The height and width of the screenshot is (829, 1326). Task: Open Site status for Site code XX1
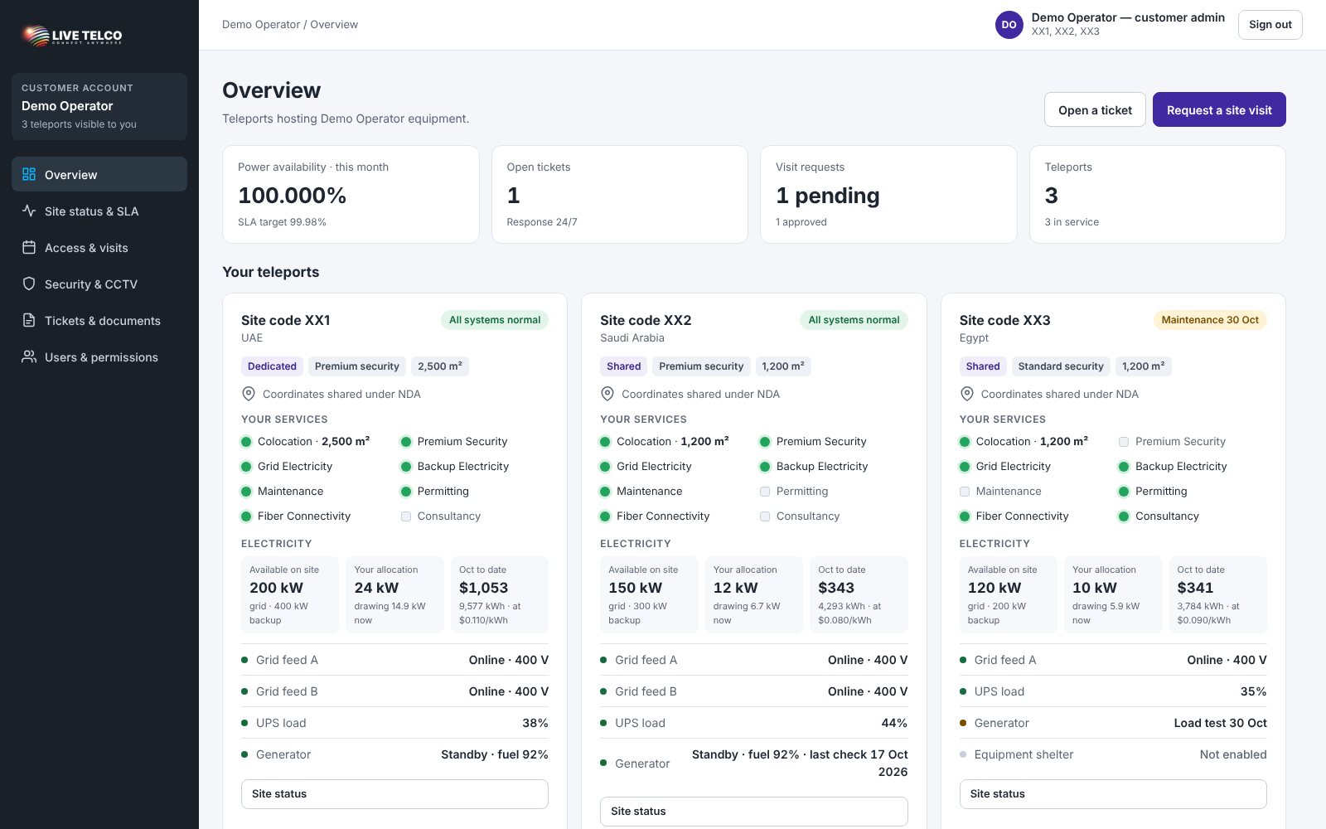tap(394, 793)
